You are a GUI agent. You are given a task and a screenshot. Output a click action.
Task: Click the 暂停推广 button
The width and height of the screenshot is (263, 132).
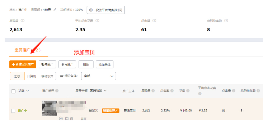pyautogui.click(x=47, y=64)
